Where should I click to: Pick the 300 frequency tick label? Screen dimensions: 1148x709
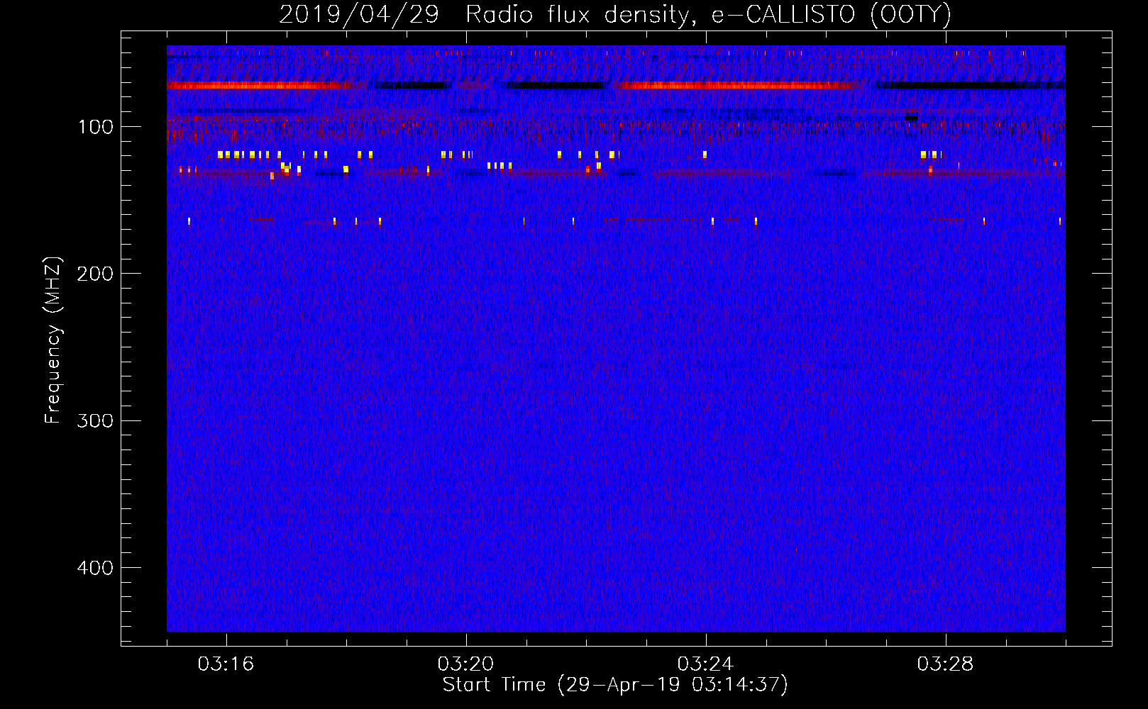pos(96,420)
